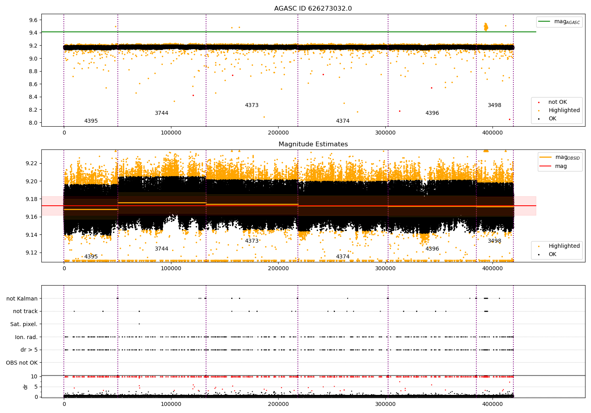Click the y-axis tick label 9.18

click(32, 199)
